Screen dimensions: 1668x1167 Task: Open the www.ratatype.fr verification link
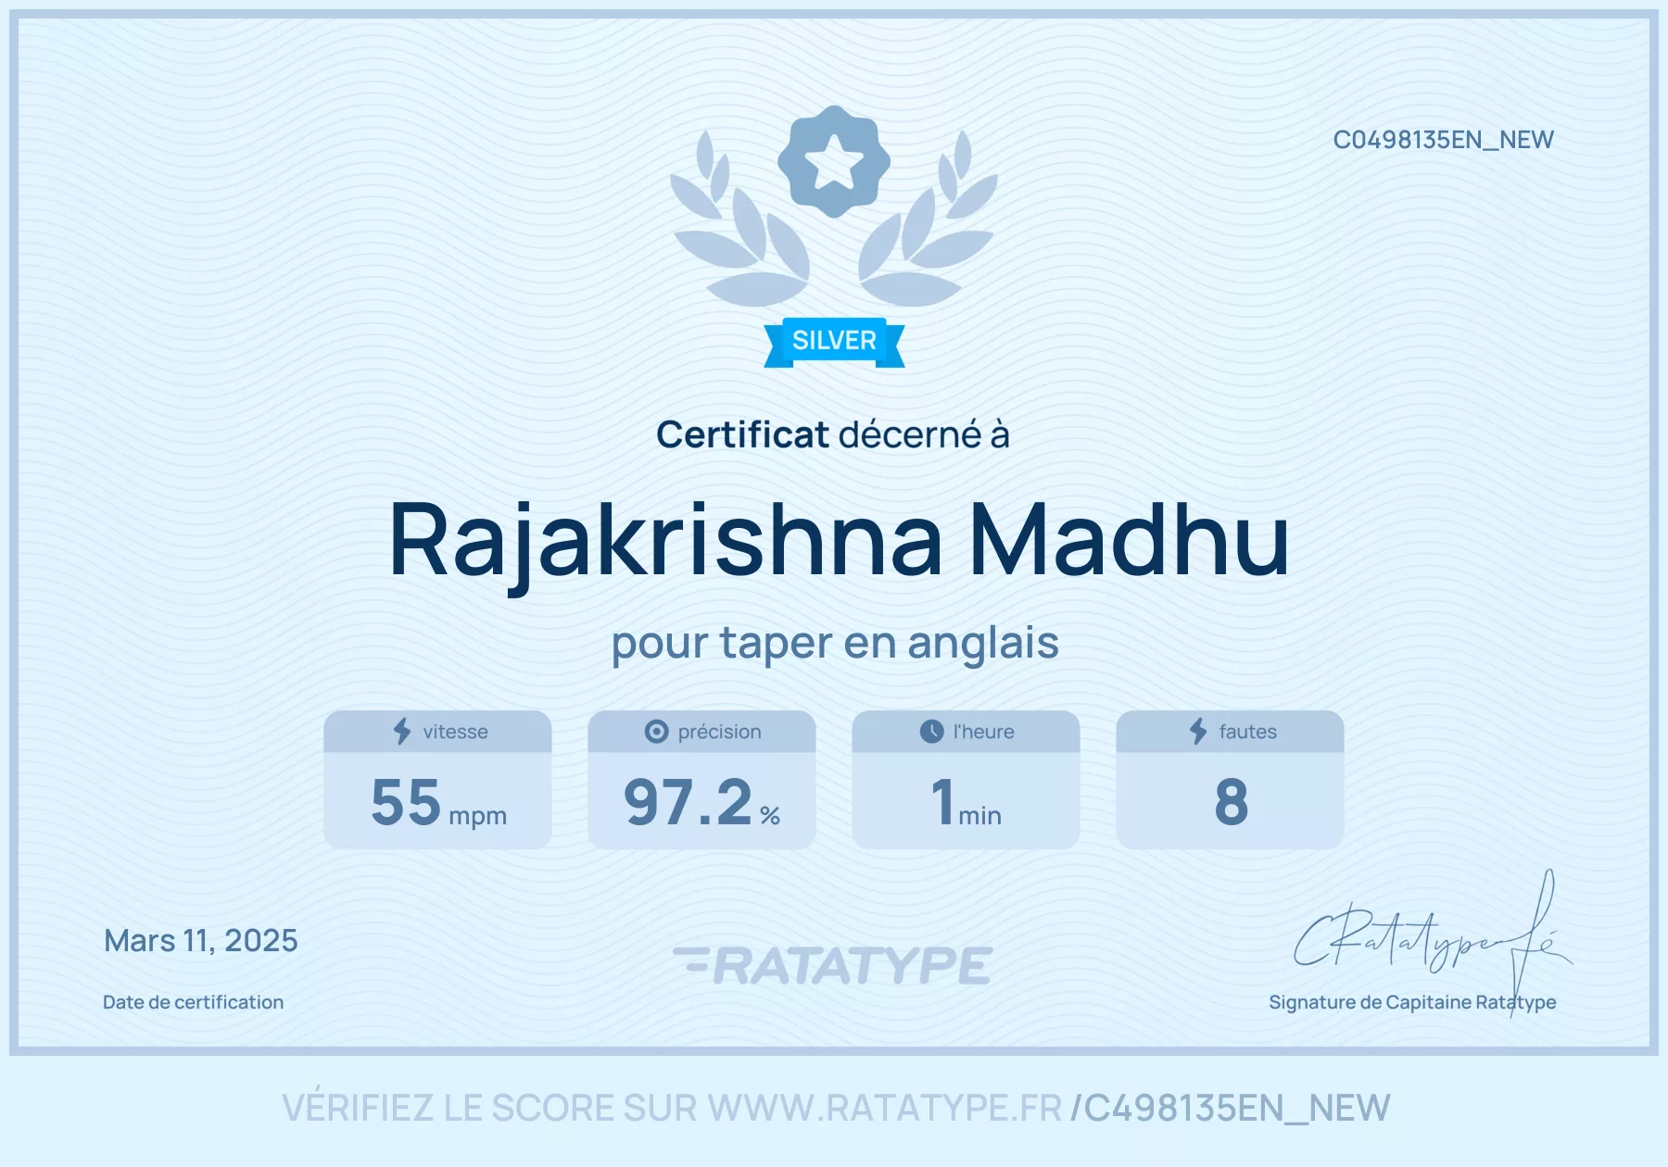click(x=885, y=1109)
